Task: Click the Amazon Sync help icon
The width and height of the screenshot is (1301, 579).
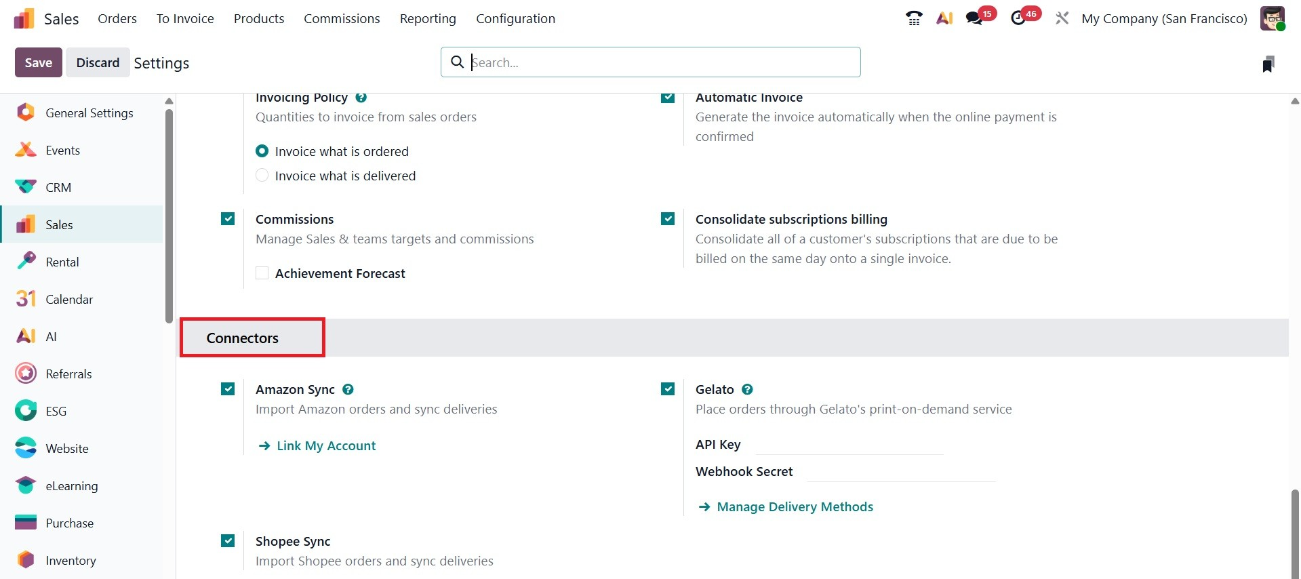Action: pos(348,389)
